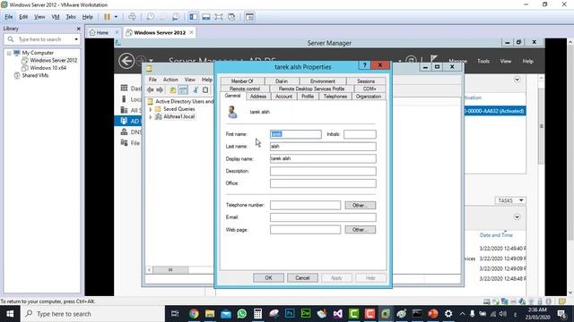Open the VMware File menu
The height and width of the screenshot is (322, 574).
coord(9,17)
